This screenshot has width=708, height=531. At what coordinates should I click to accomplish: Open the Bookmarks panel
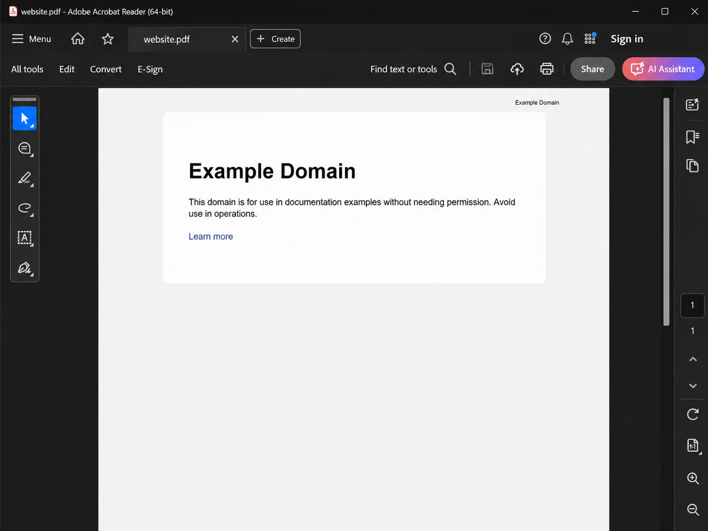(692, 136)
